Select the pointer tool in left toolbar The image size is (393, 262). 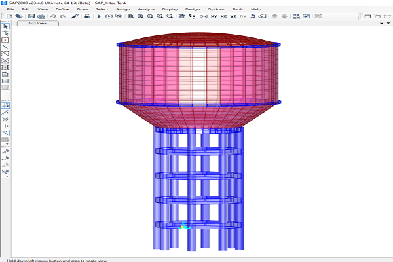5,26
